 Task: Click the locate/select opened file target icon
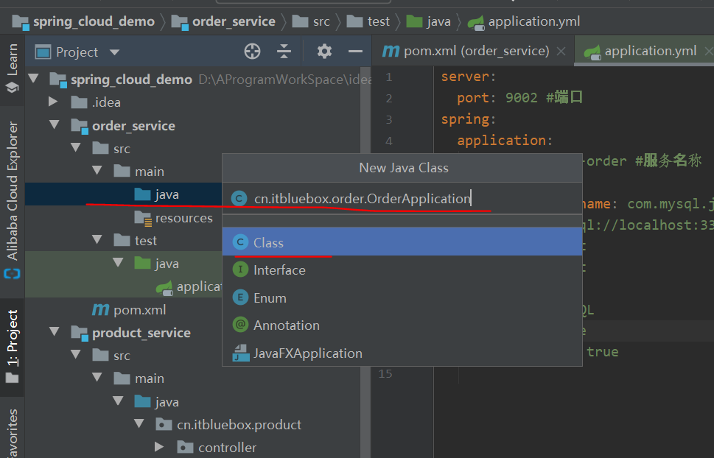tap(252, 52)
